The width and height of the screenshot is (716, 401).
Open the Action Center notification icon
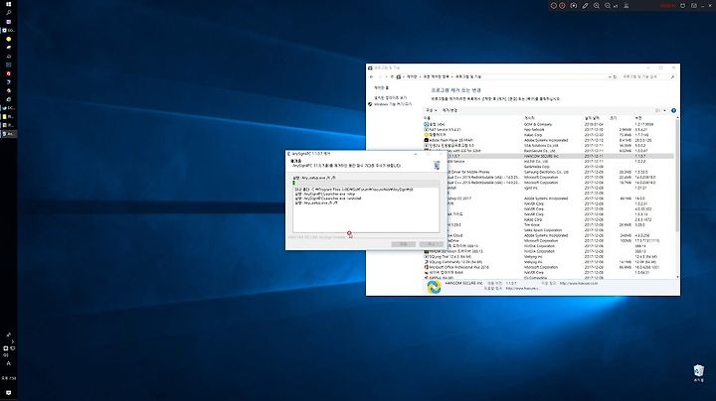(x=8, y=392)
